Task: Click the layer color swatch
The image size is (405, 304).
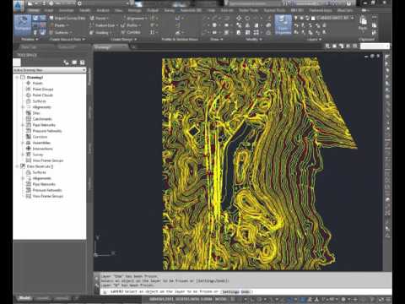Action: pos(313,19)
